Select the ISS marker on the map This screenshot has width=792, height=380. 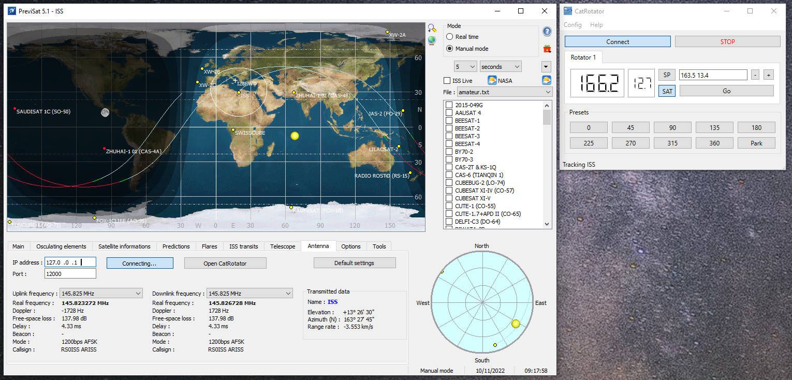239,93
